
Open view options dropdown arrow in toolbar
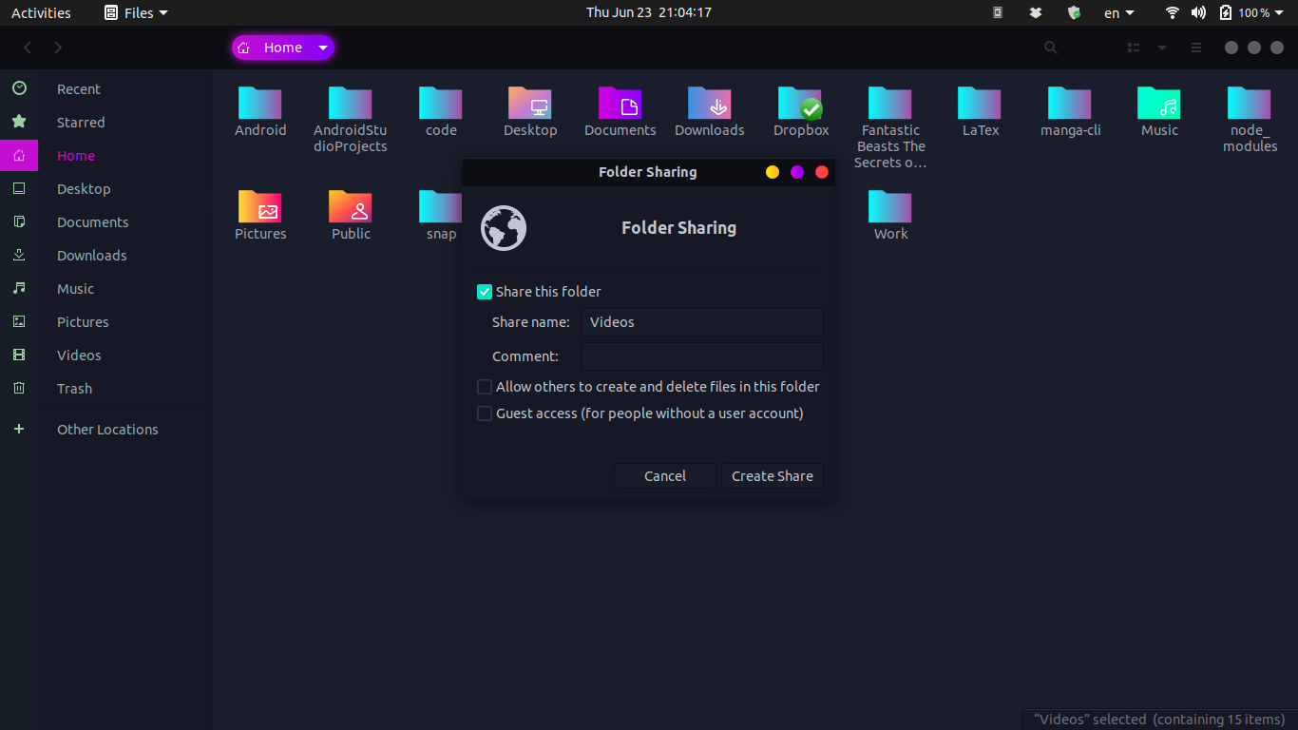click(1161, 48)
